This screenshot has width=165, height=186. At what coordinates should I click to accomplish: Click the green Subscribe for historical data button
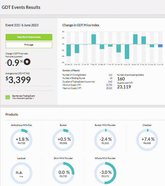click(x=29, y=37)
